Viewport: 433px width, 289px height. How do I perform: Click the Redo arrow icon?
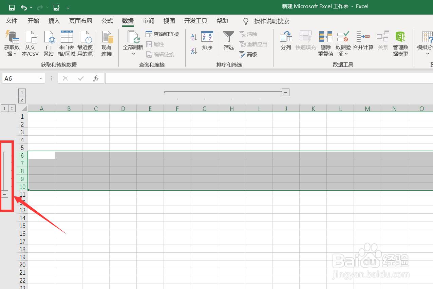click(40, 7)
